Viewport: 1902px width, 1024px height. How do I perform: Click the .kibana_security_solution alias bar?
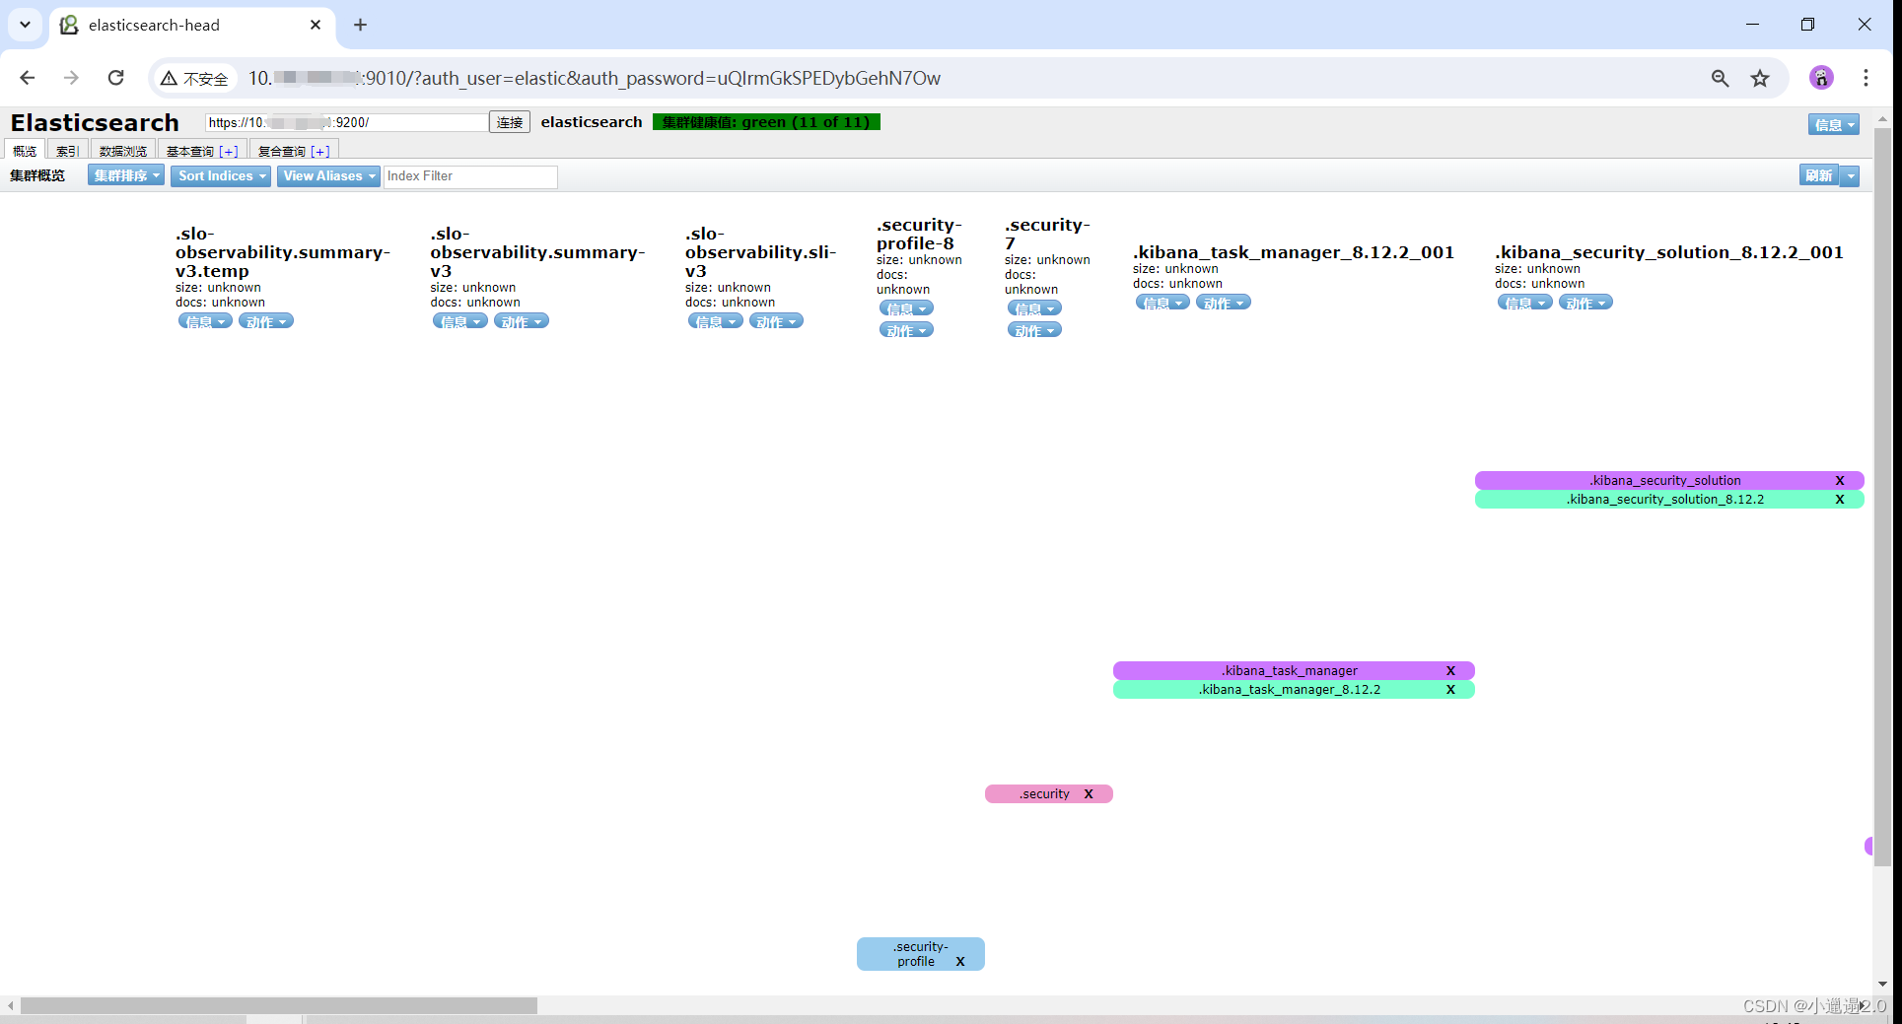(x=1669, y=481)
